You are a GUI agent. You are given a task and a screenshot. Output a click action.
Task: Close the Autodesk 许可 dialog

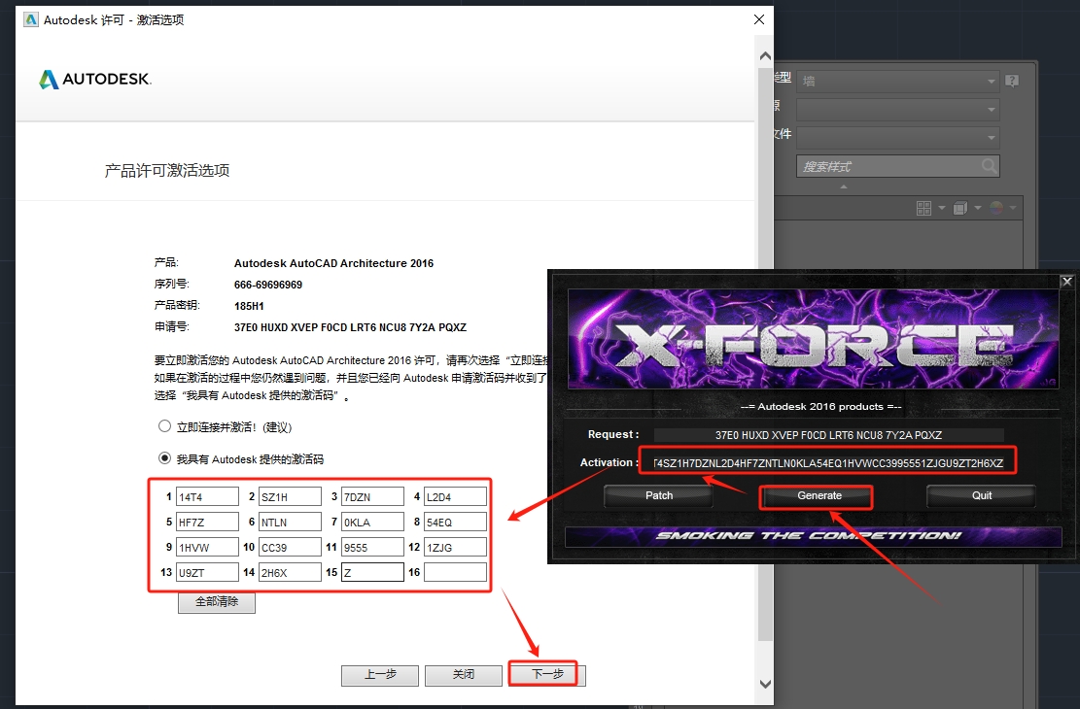coord(759,19)
